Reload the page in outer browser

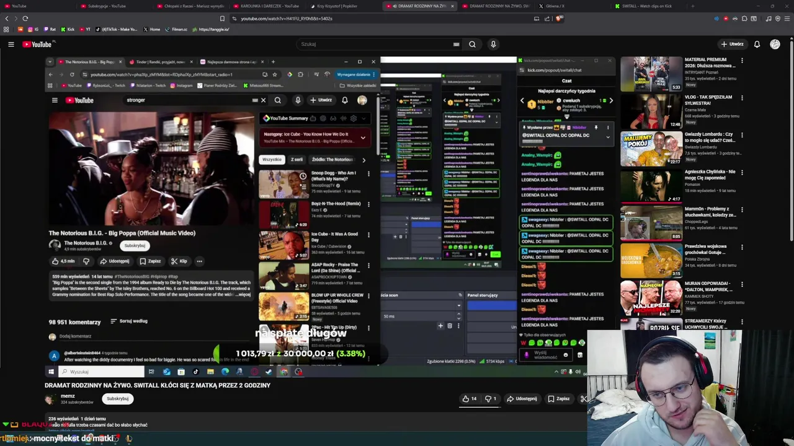(25, 19)
